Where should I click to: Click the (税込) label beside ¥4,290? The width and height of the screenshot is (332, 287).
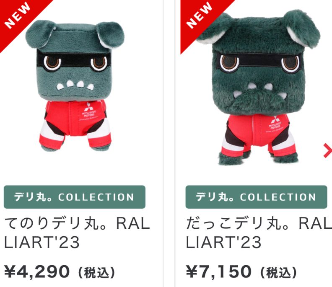[96, 273]
